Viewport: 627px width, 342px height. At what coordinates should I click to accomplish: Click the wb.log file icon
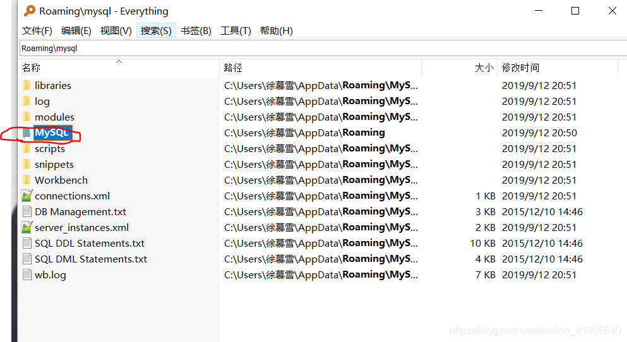pos(27,275)
